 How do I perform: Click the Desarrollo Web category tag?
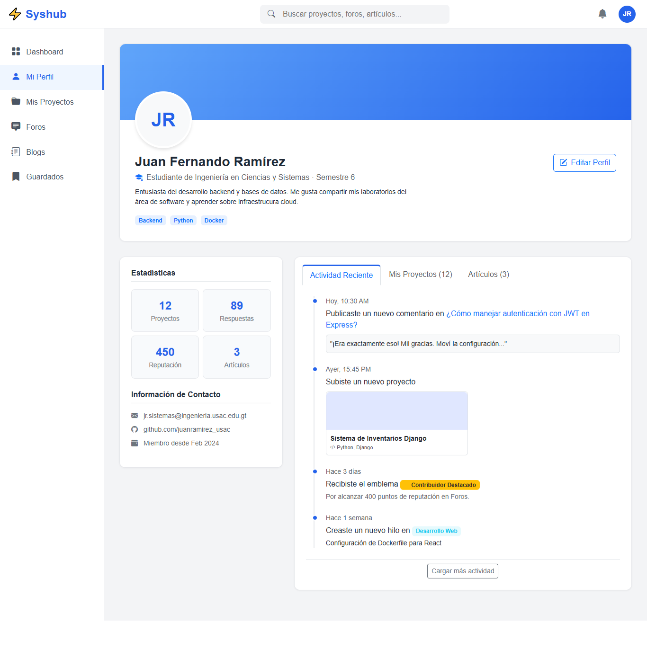pos(436,531)
